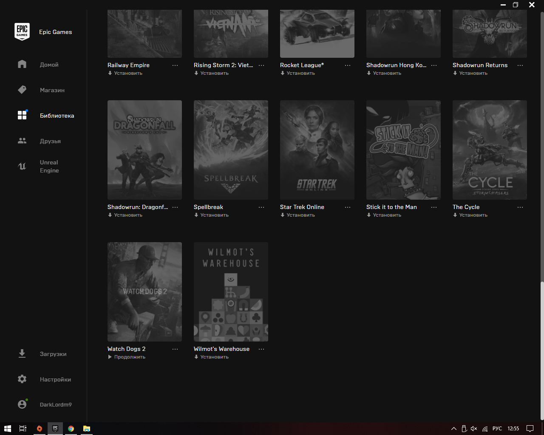Open the Star Trek Online cover art
The height and width of the screenshot is (435, 544).
tap(317, 150)
